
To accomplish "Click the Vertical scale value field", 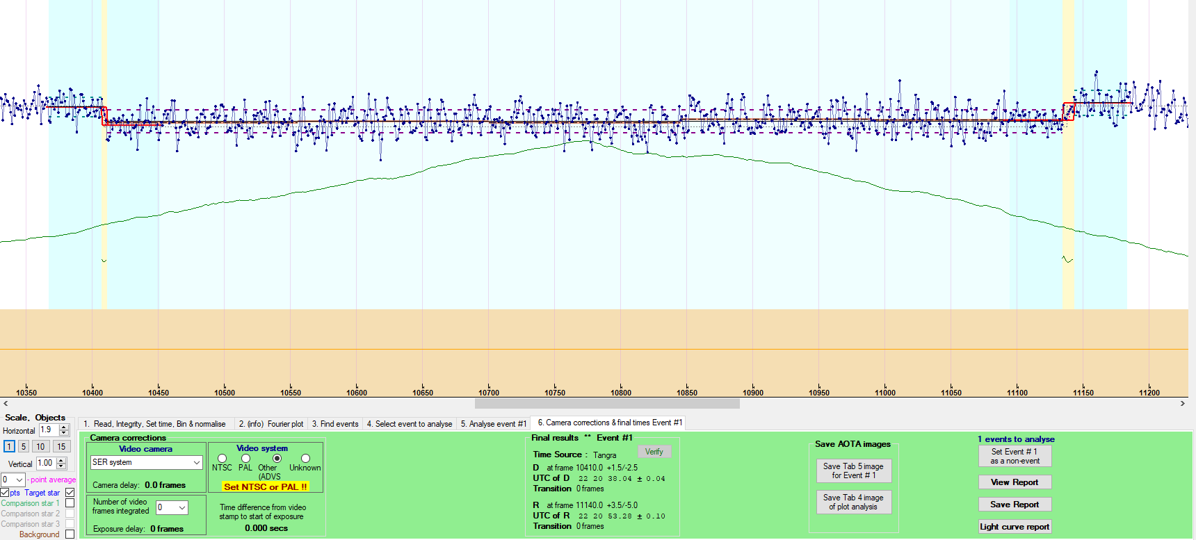I will [x=46, y=463].
